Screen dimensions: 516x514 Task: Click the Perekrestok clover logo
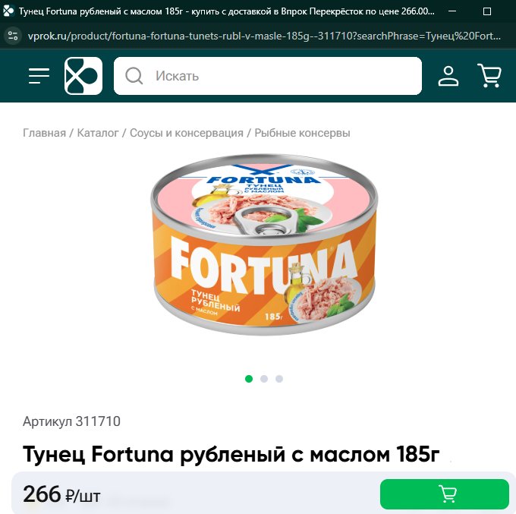click(x=83, y=76)
